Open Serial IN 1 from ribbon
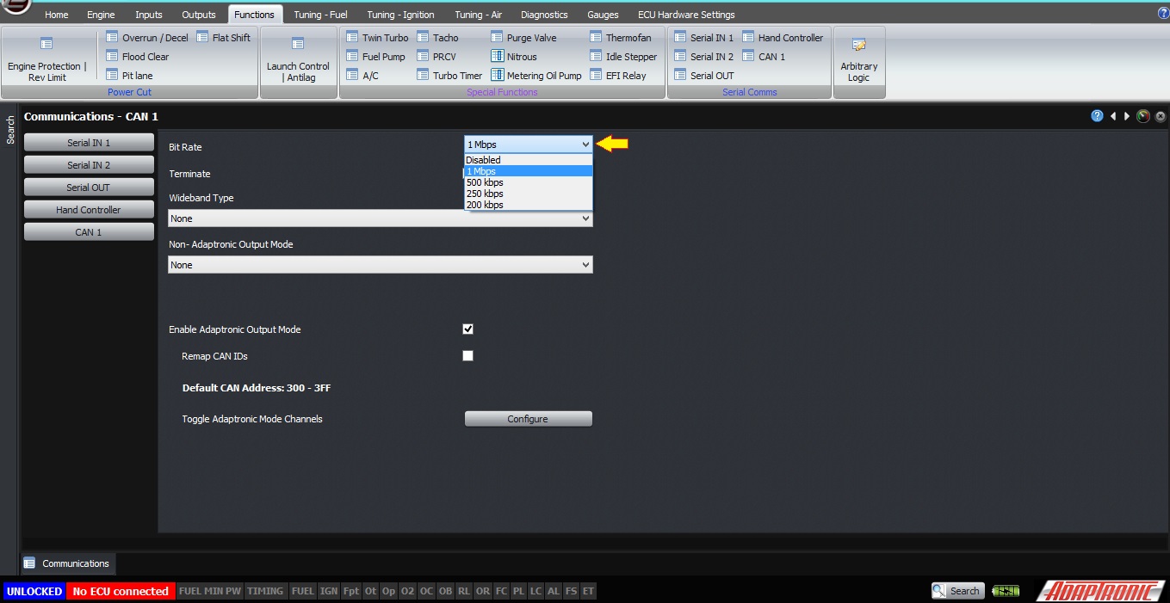The image size is (1170, 603). tap(704, 38)
